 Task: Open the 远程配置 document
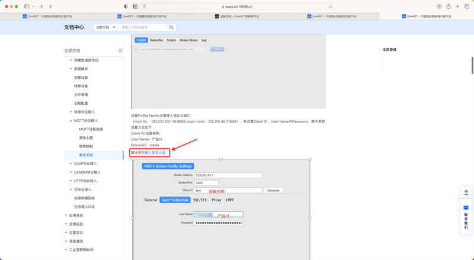point(81,104)
